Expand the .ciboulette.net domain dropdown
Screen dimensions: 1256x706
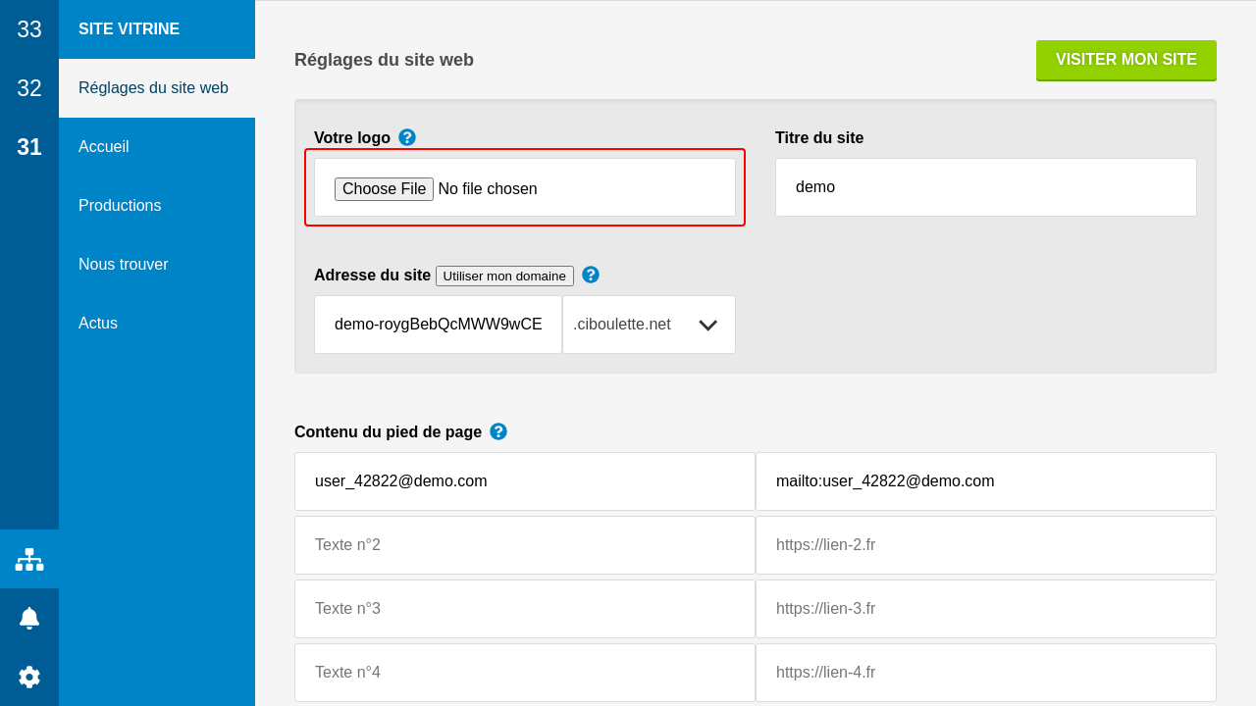tap(649, 325)
